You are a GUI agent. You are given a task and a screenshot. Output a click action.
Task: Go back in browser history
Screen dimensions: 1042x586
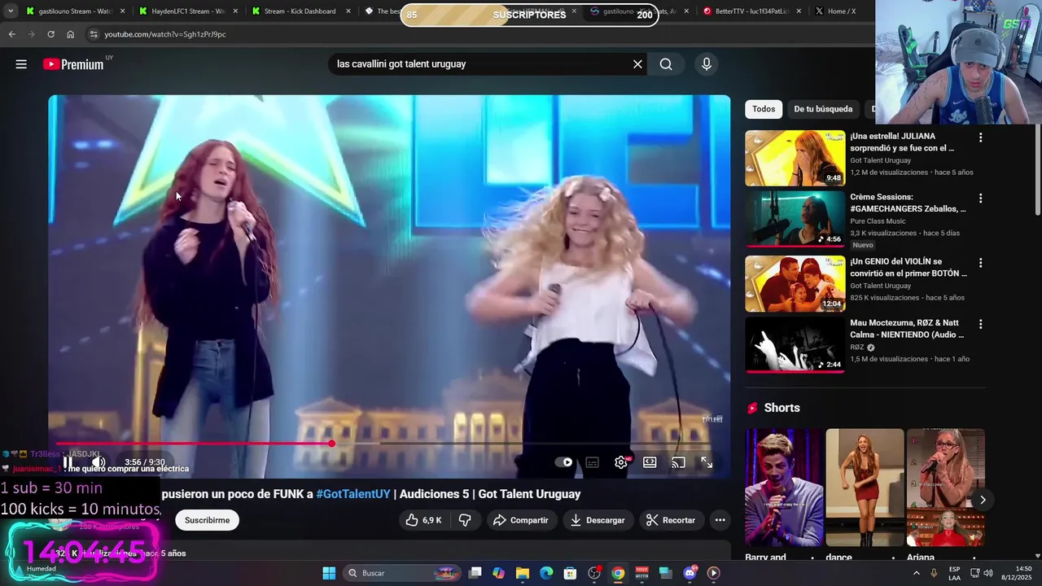coord(11,34)
